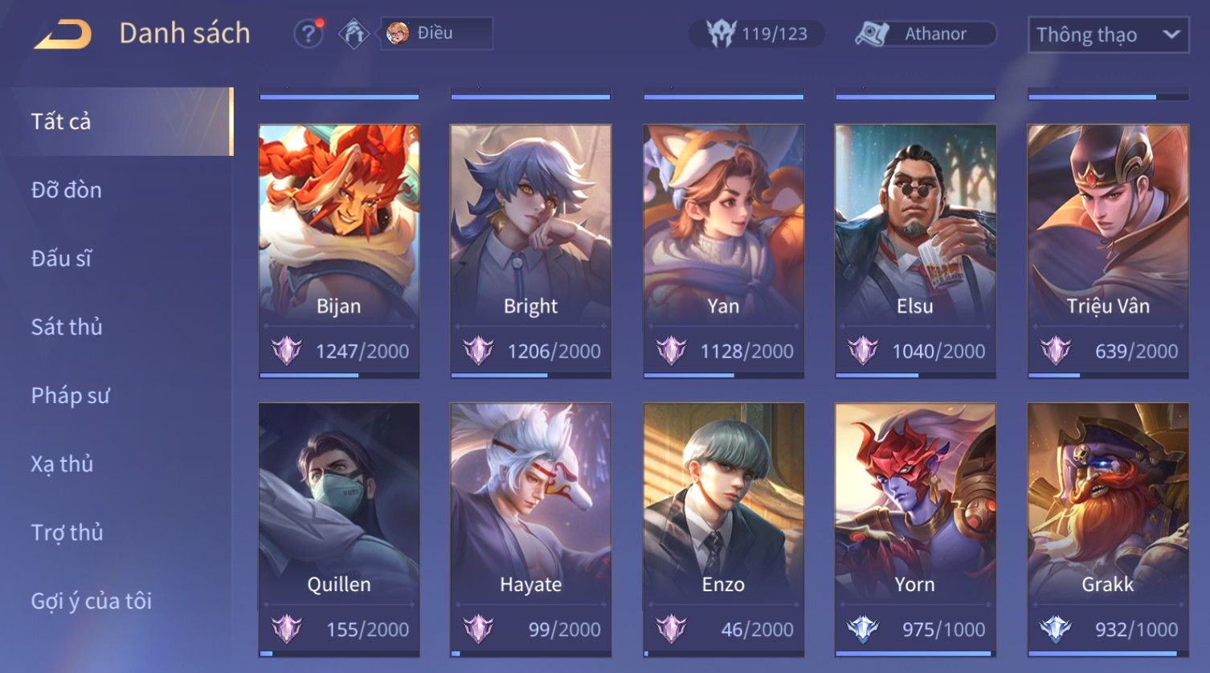The image size is (1210, 673).
Task: Open the help question mark icon
Action: 309,34
